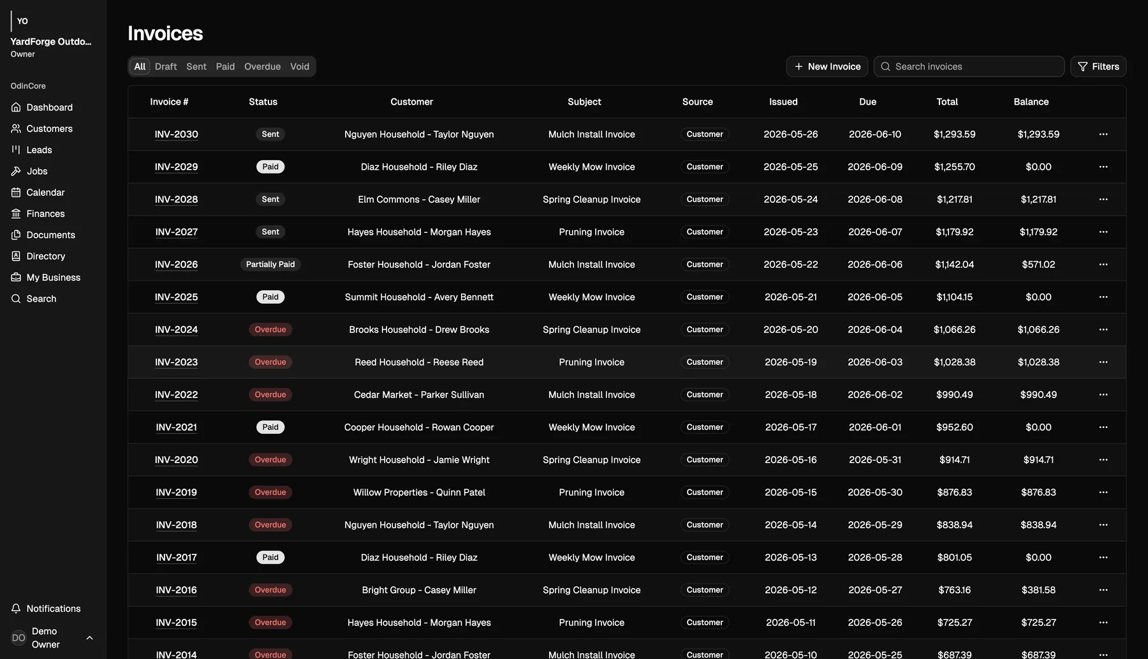Open row actions for INV-2025

(1103, 297)
